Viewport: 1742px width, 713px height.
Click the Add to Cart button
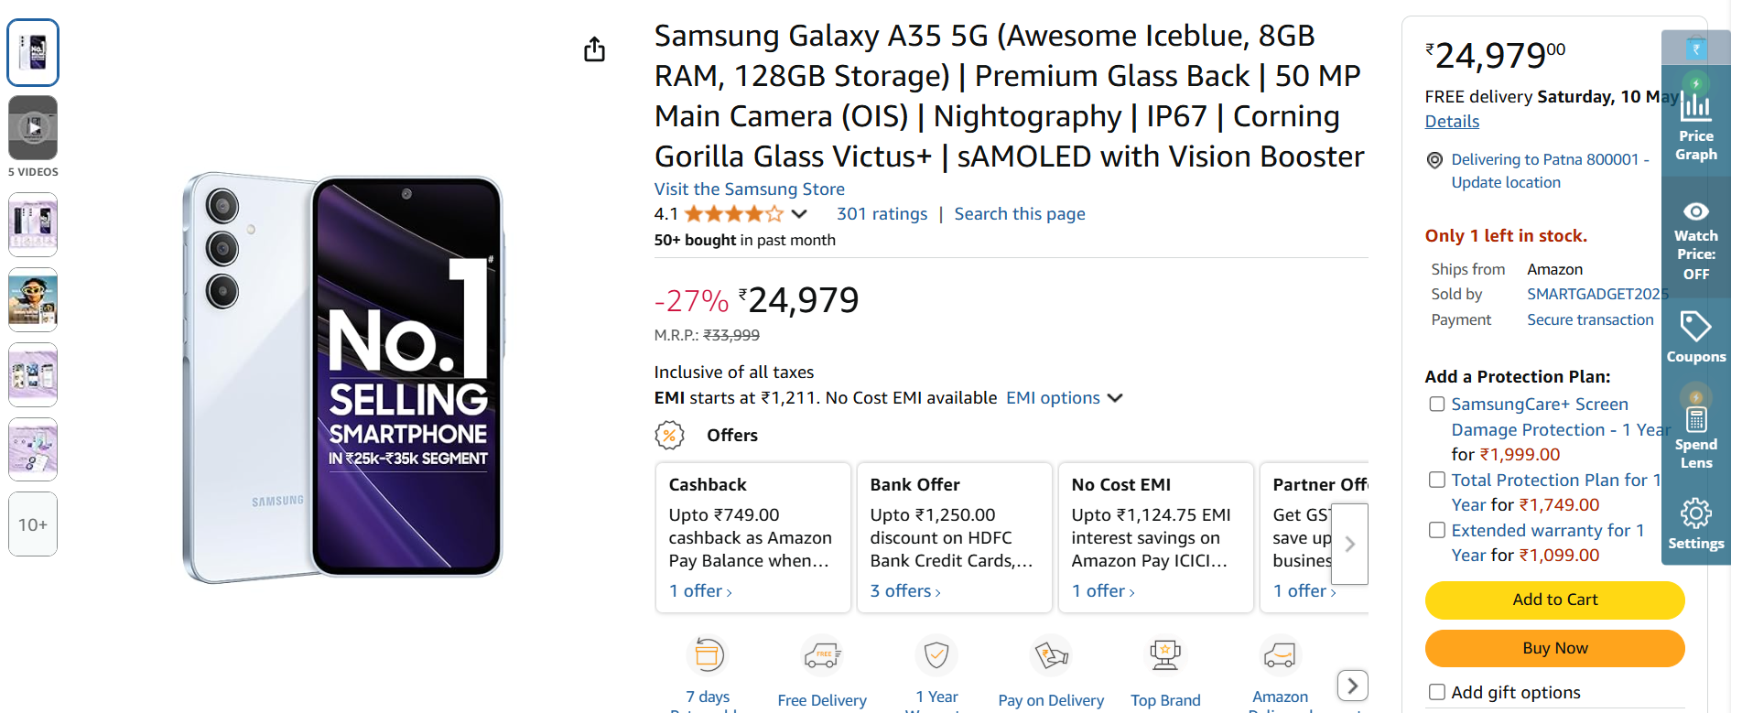coord(1554,600)
